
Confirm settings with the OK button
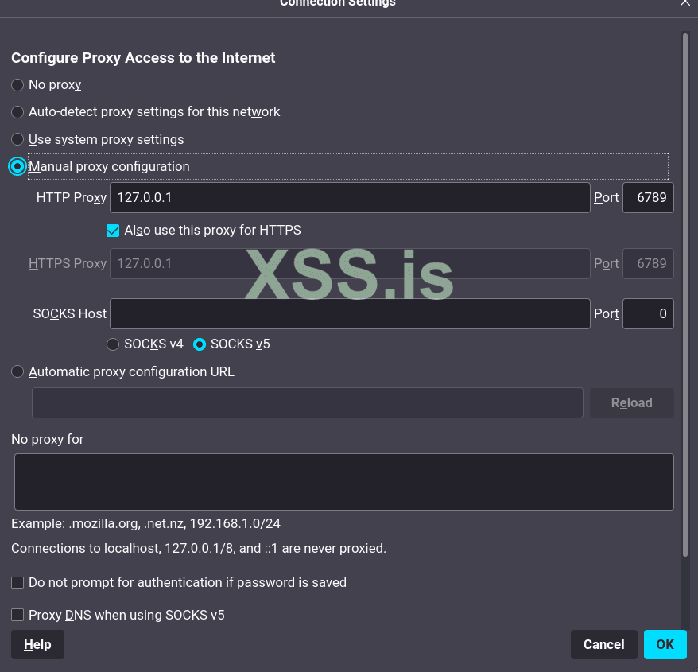[665, 644]
